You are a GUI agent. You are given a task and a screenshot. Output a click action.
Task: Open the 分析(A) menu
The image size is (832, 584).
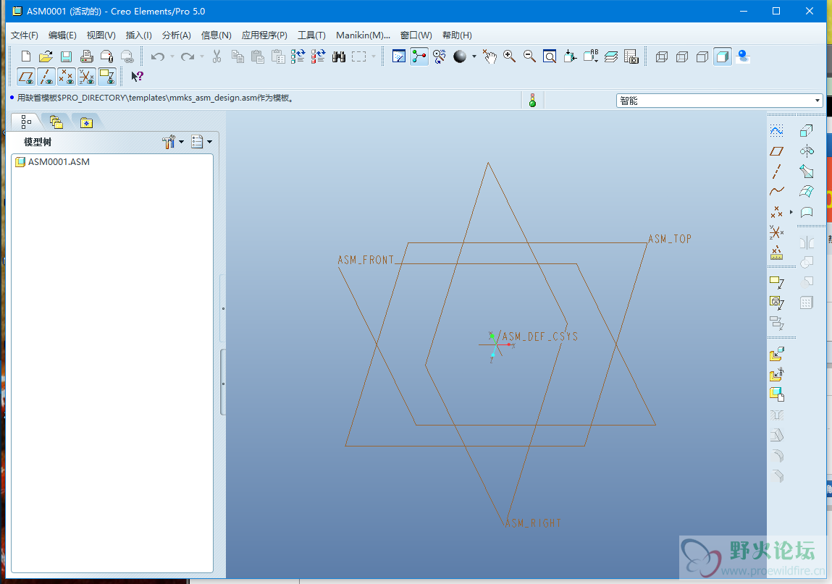pos(176,35)
